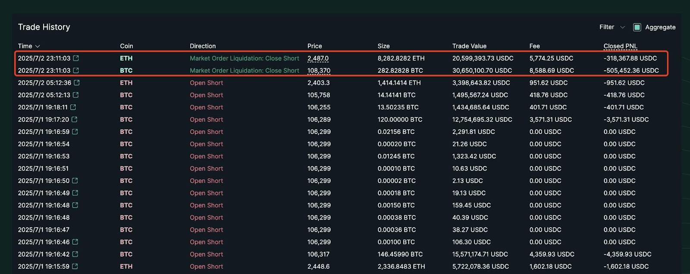Image resolution: width=690 pixels, height=274 pixels.
Task: Click the Coin column header
Action: tap(126, 46)
